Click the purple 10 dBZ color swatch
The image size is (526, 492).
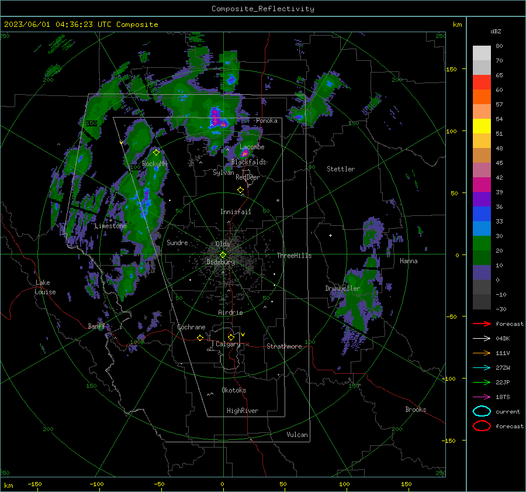tap(482, 273)
